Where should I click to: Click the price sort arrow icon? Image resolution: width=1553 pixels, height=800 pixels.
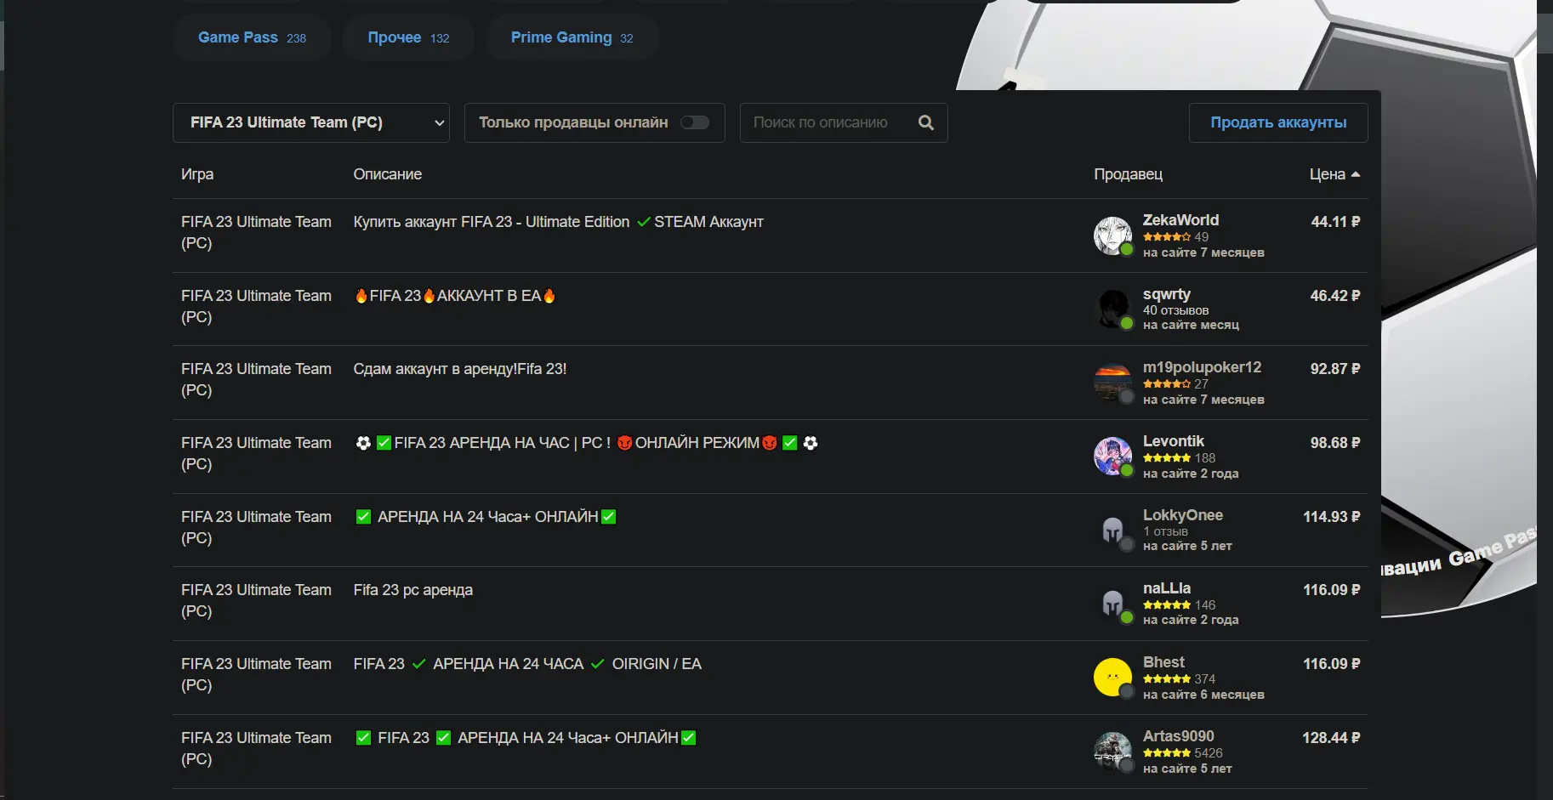(1356, 174)
